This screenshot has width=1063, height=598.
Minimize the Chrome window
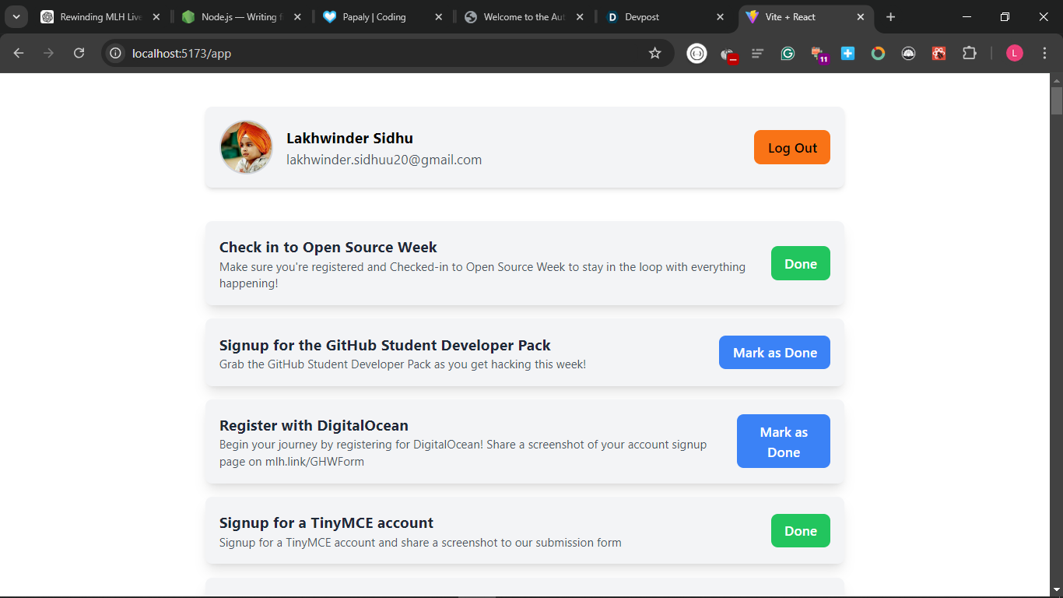[967, 17]
